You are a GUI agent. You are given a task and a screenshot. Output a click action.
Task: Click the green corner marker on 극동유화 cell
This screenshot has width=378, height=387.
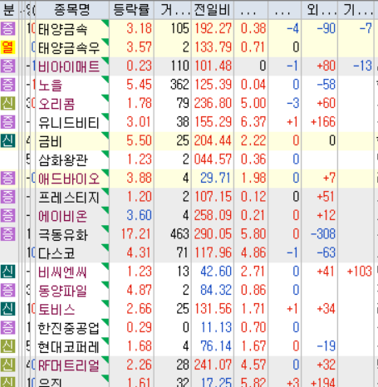point(106,228)
